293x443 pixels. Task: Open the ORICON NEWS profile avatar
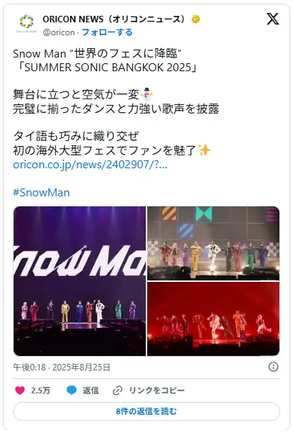pos(27,24)
